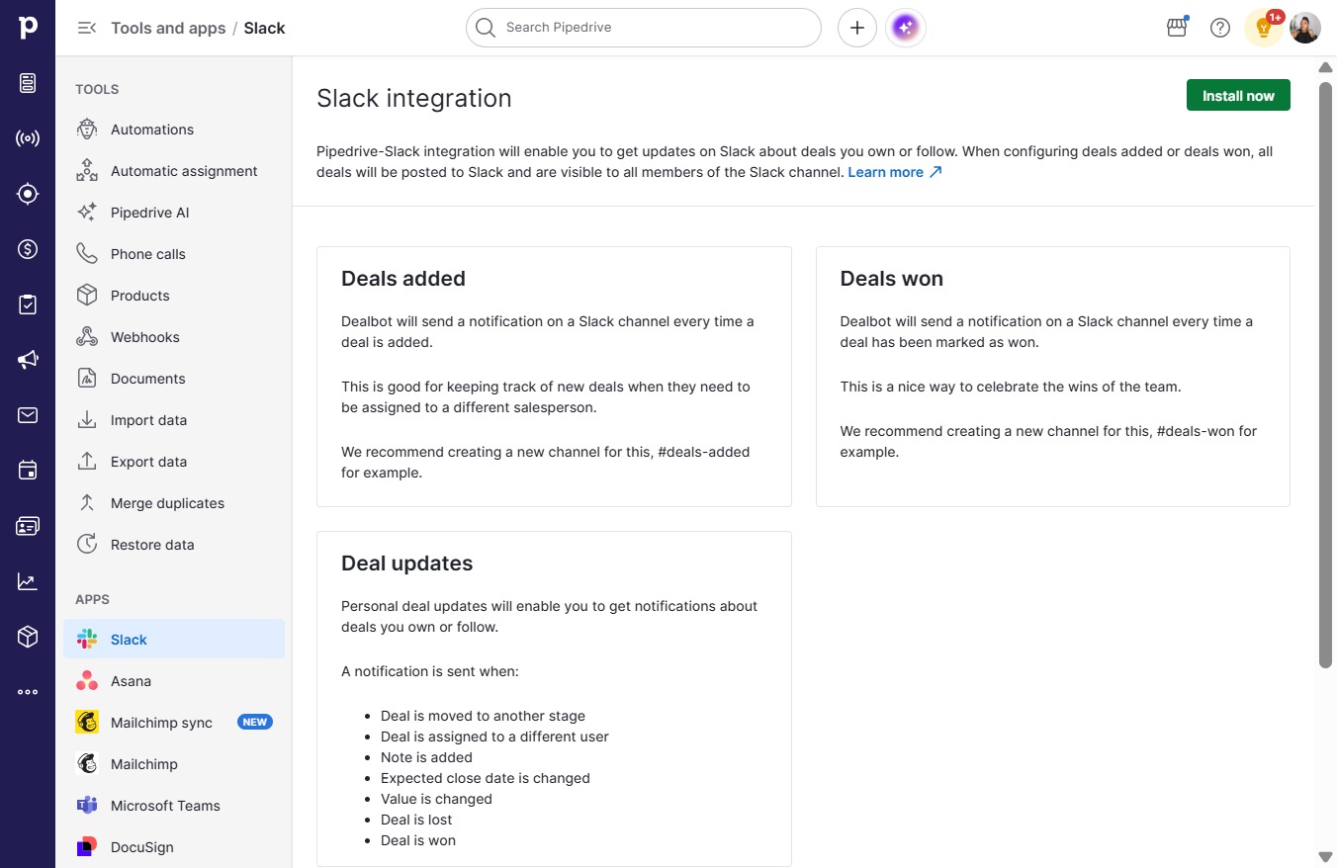Go to the Tools and apps breadcrumb
Image resolution: width=1337 pixels, height=868 pixels.
[x=168, y=28]
